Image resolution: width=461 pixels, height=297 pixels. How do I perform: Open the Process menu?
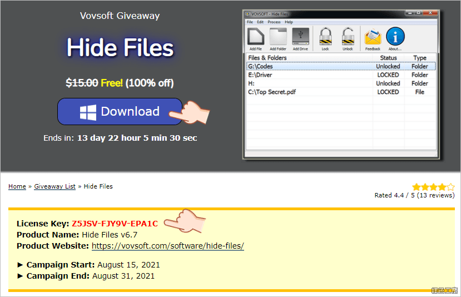coord(274,22)
